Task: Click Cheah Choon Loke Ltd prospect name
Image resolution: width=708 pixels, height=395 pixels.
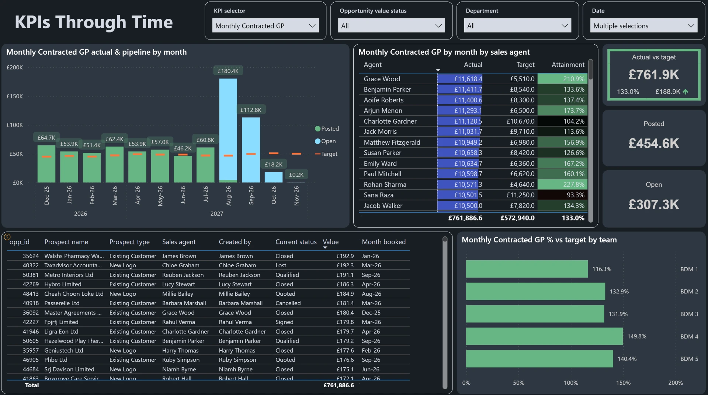Action: coord(74,294)
